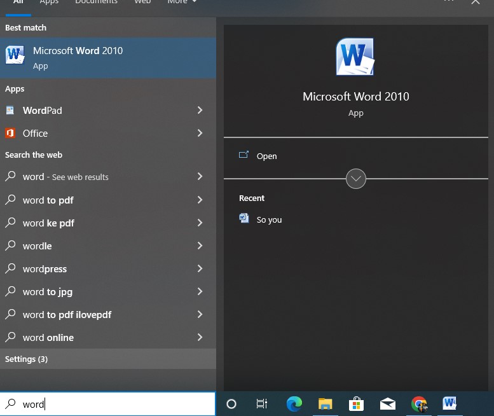Expand the 'word to pdf' suggestion arrow

200,200
